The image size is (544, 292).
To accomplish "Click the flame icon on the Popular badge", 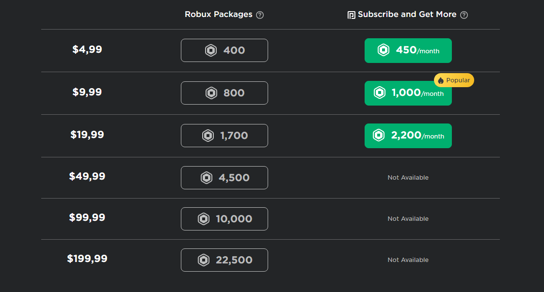I will 441,81.
